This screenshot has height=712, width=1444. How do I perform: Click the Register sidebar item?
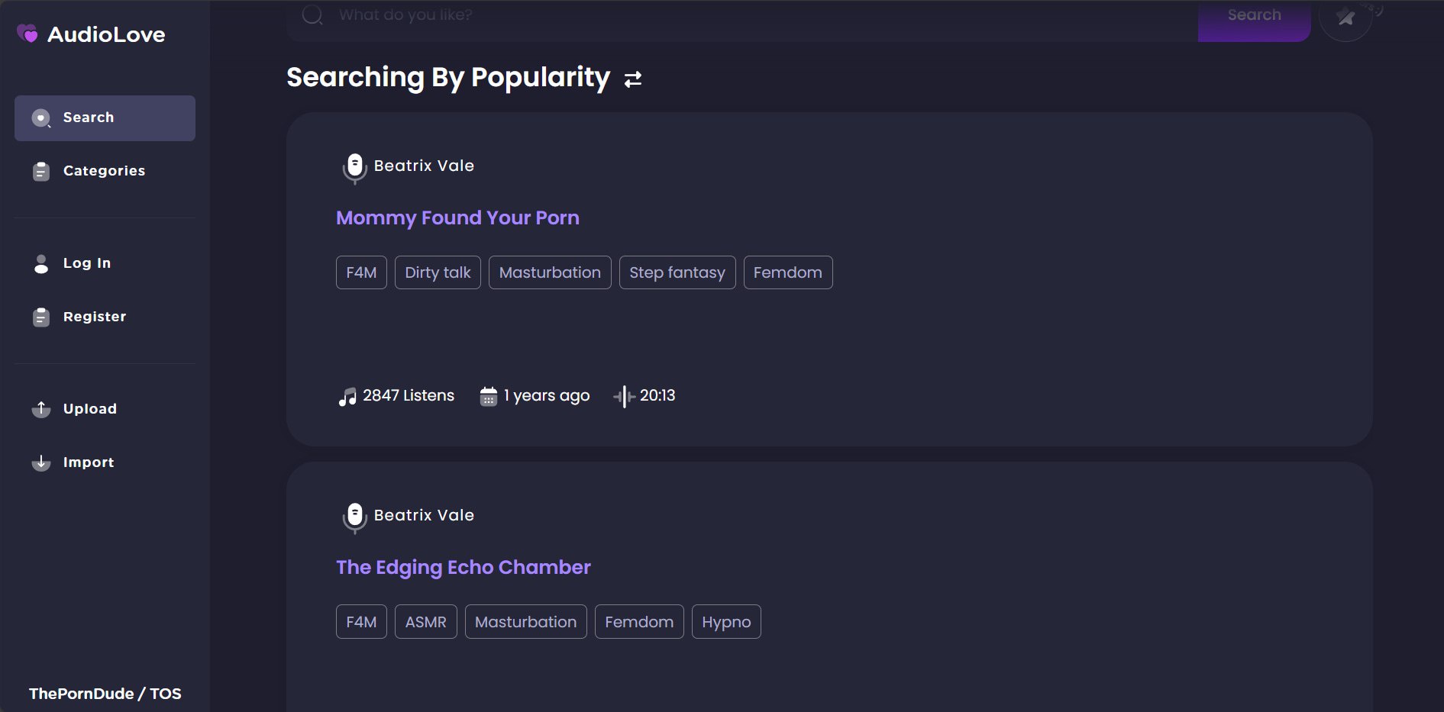(x=105, y=317)
